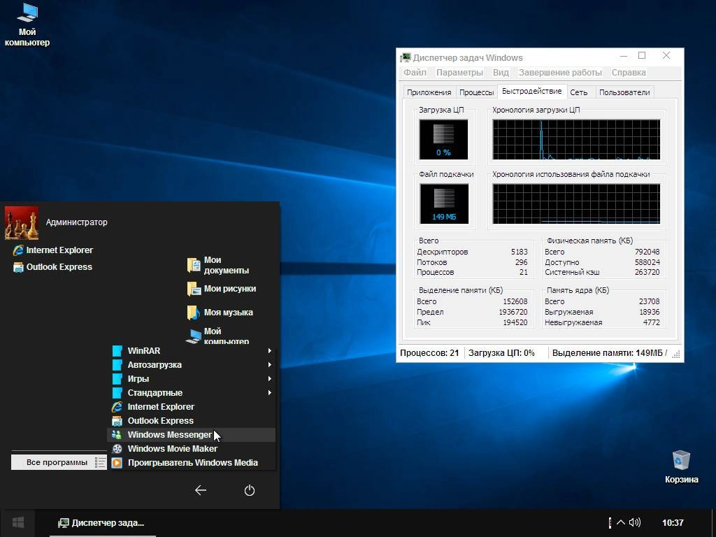The width and height of the screenshot is (716, 537).
Task: Switch to the Процессы tab
Action: pyautogui.click(x=476, y=92)
